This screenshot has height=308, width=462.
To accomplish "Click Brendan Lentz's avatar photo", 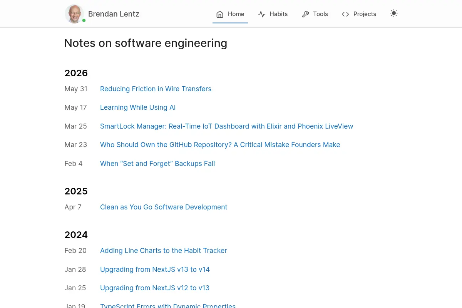I will [74, 14].
